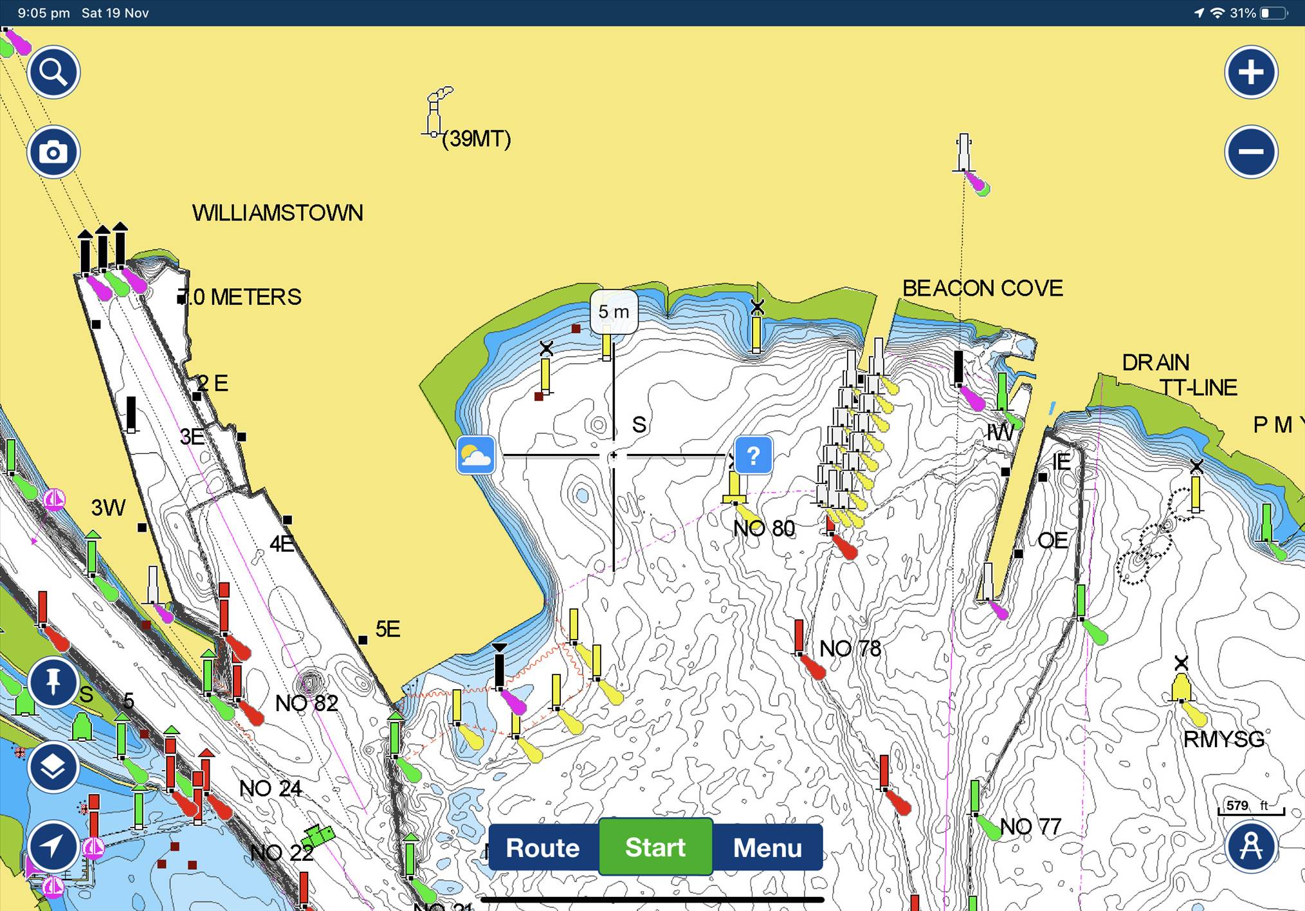Open weather info at crosshair

[476, 455]
